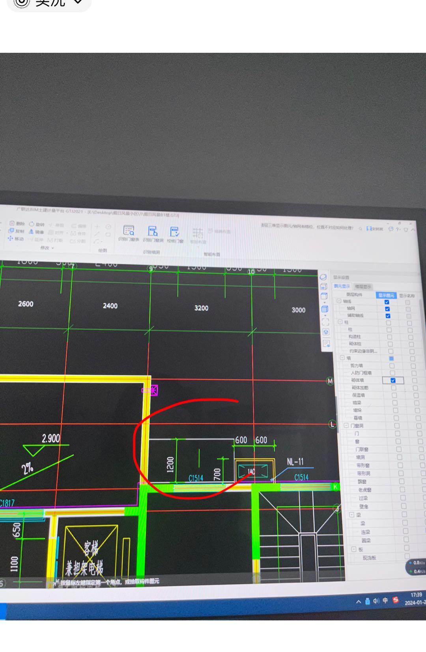Screen dimensions: 426x652
Task: Click the taskbar clock showing 17:39
Action: pos(416,594)
